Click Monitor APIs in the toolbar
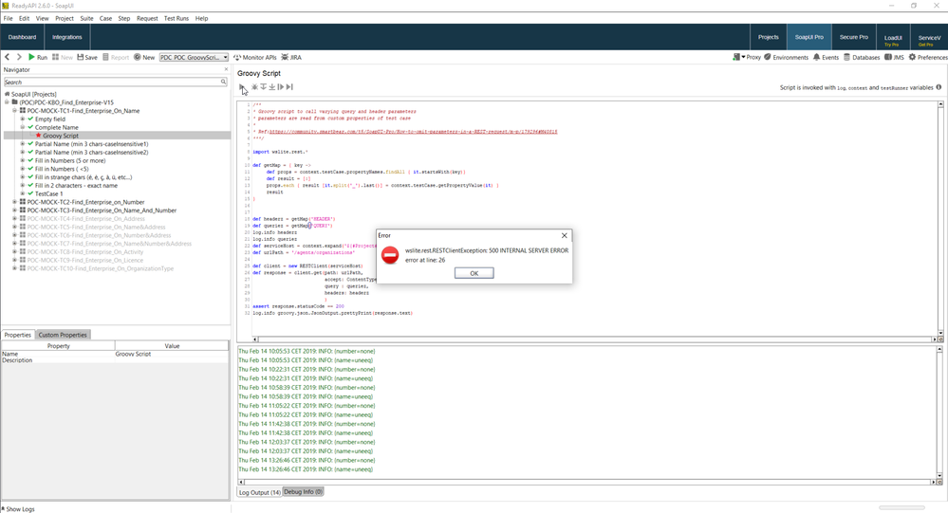948x513 pixels. coord(255,58)
